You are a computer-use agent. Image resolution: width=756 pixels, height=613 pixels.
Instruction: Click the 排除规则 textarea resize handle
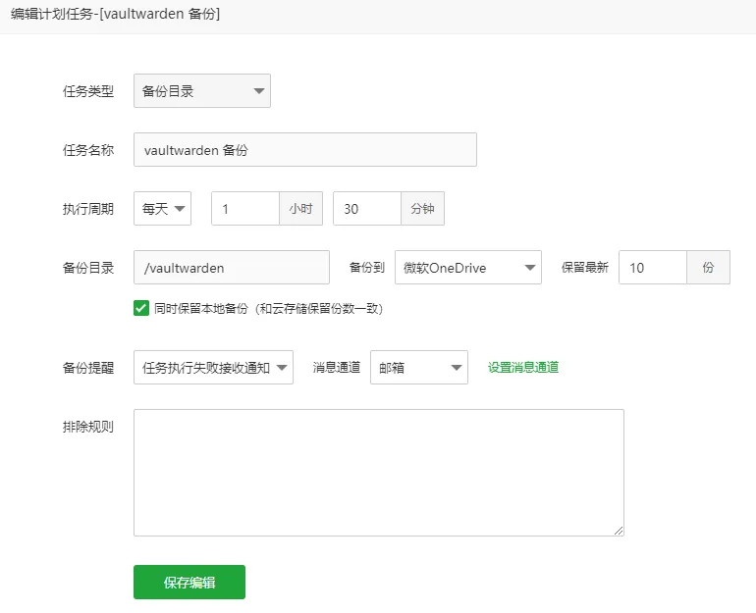click(x=619, y=531)
